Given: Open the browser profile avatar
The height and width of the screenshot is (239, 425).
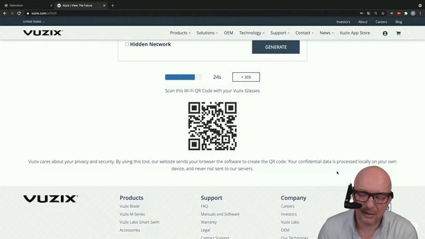Looking at the screenshot, I should pos(413,13).
